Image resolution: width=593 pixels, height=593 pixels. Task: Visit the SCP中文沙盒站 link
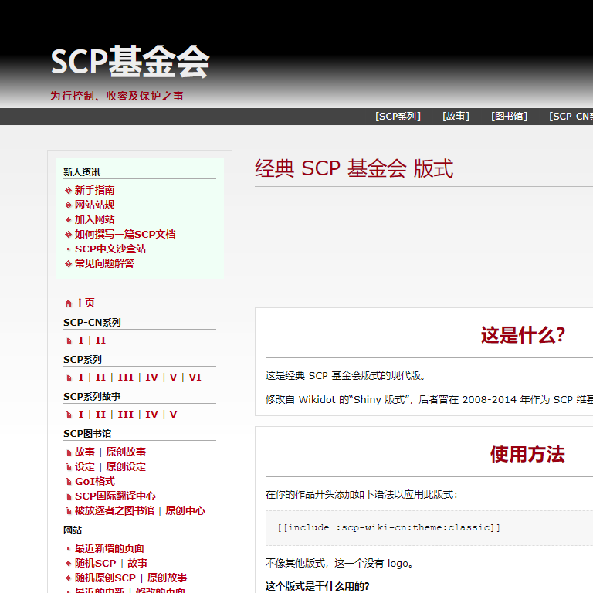point(110,249)
